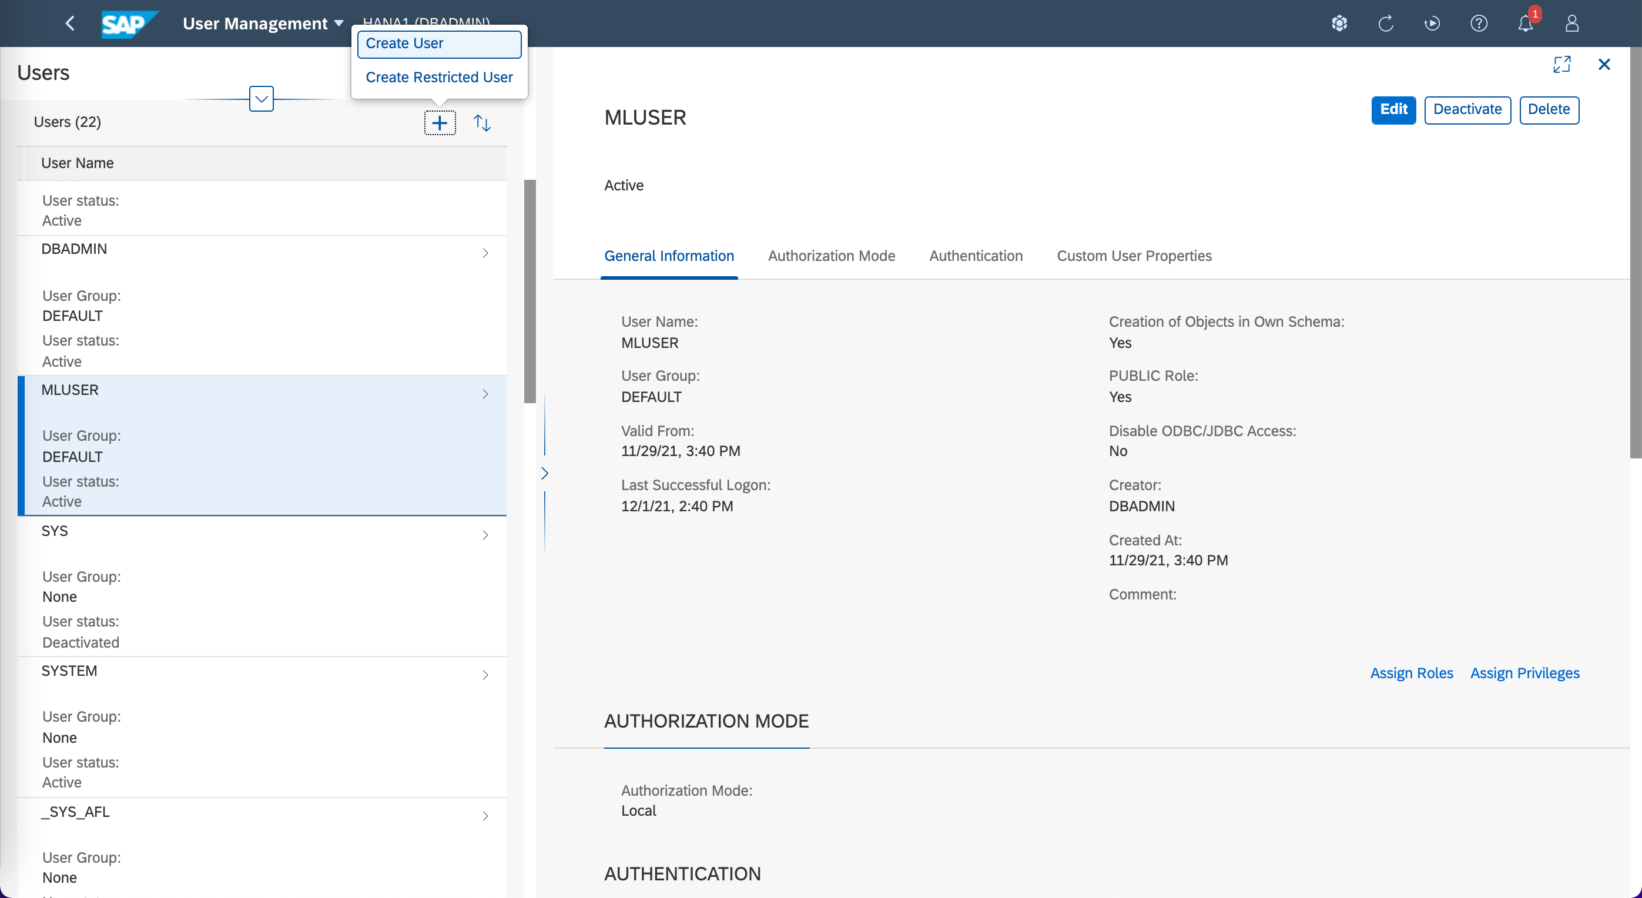Open the user profile icon

pos(1571,24)
